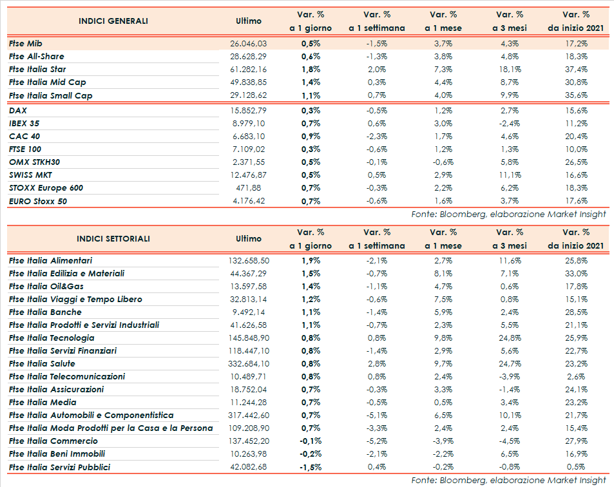Click the Bloomberg source note under general indices

click(x=508, y=214)
